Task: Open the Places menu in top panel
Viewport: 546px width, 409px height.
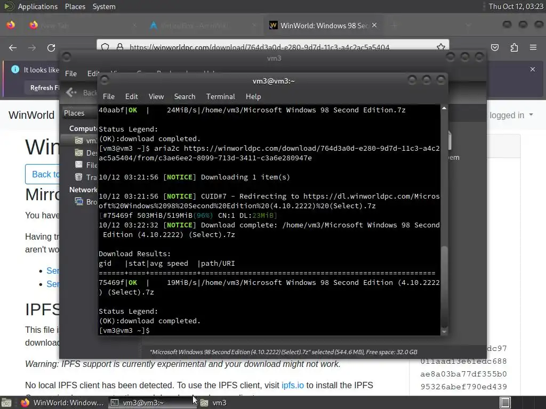Action: pos(75,6)
